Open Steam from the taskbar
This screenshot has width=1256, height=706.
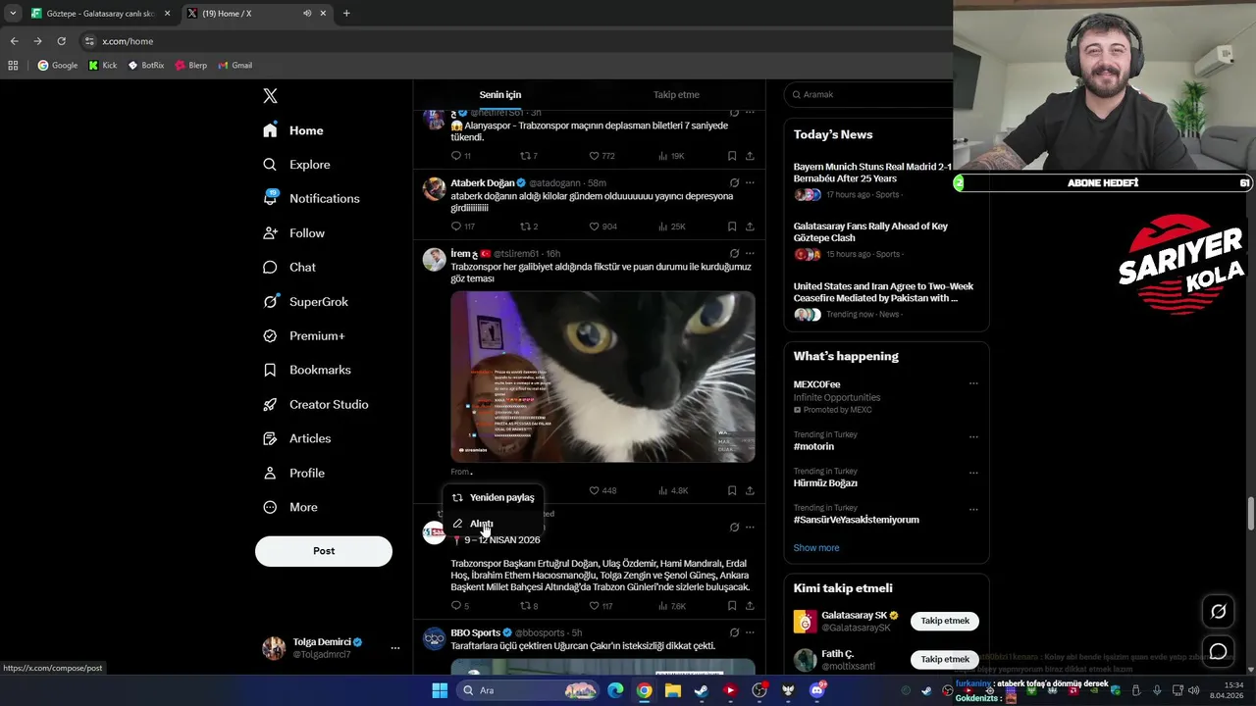coord(701,690)
